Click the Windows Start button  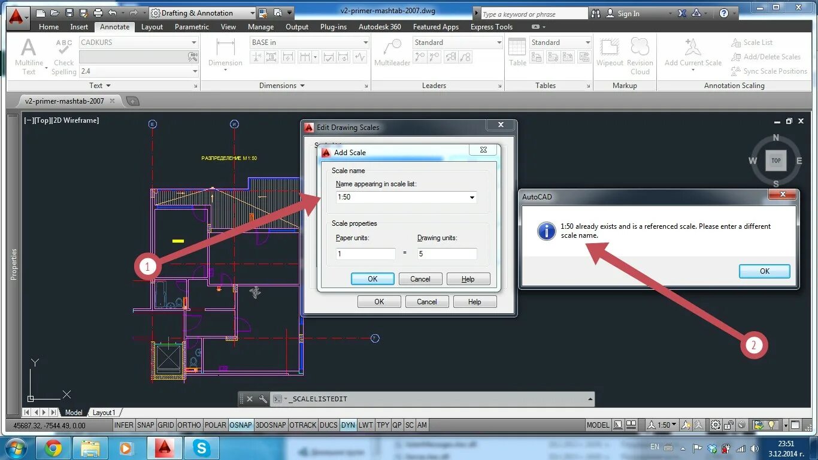[x=16, y=448]
